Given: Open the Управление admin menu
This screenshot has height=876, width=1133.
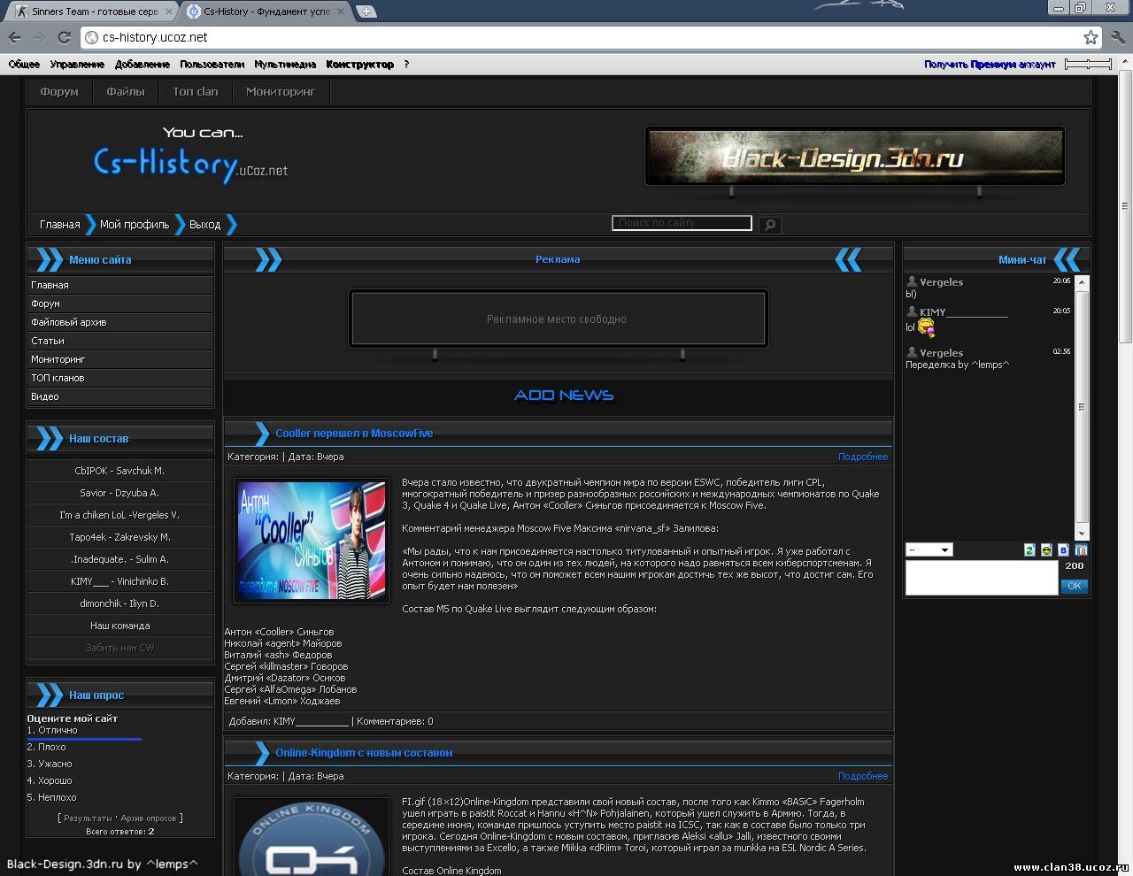Looking at the screenshot, I should (77, 65).
